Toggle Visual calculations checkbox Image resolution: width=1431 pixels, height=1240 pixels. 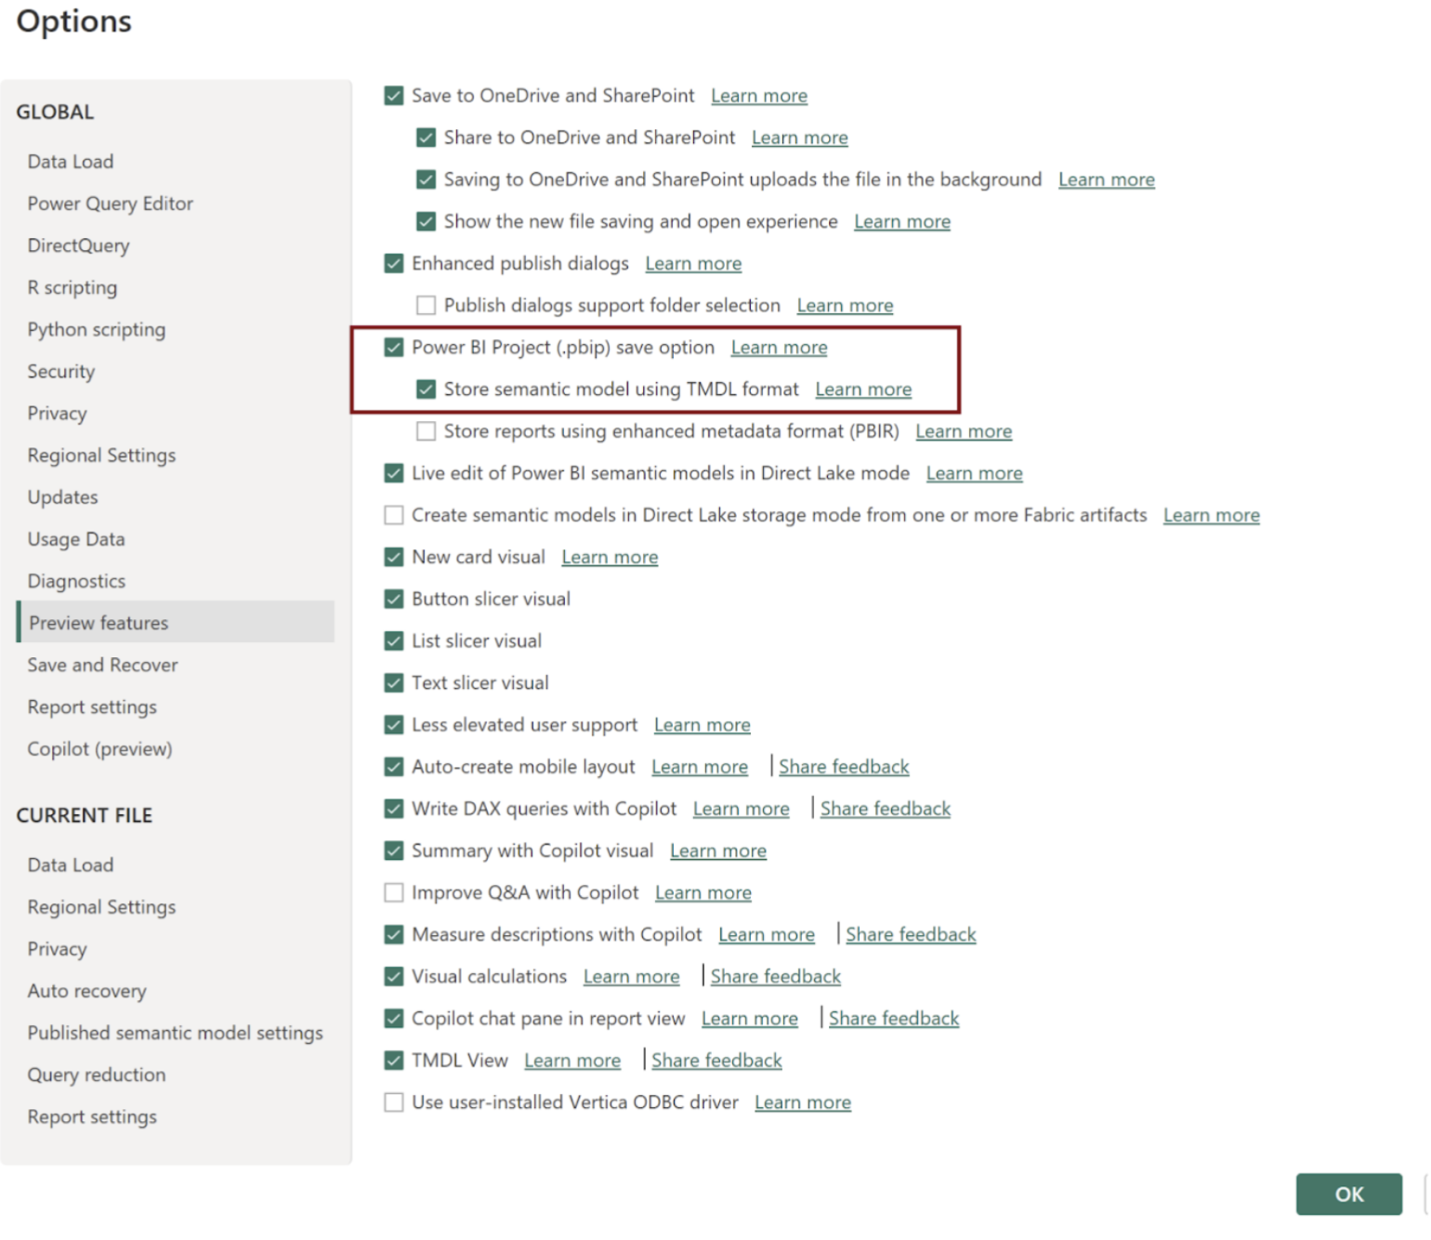pyautogui.click(x=394, y=977)
